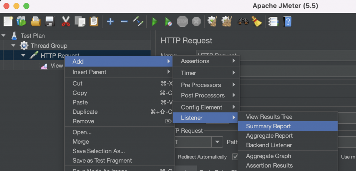Click Start no pauses icon
The height and width of the screenshot is (171, 356).
(x=168, y=22)
